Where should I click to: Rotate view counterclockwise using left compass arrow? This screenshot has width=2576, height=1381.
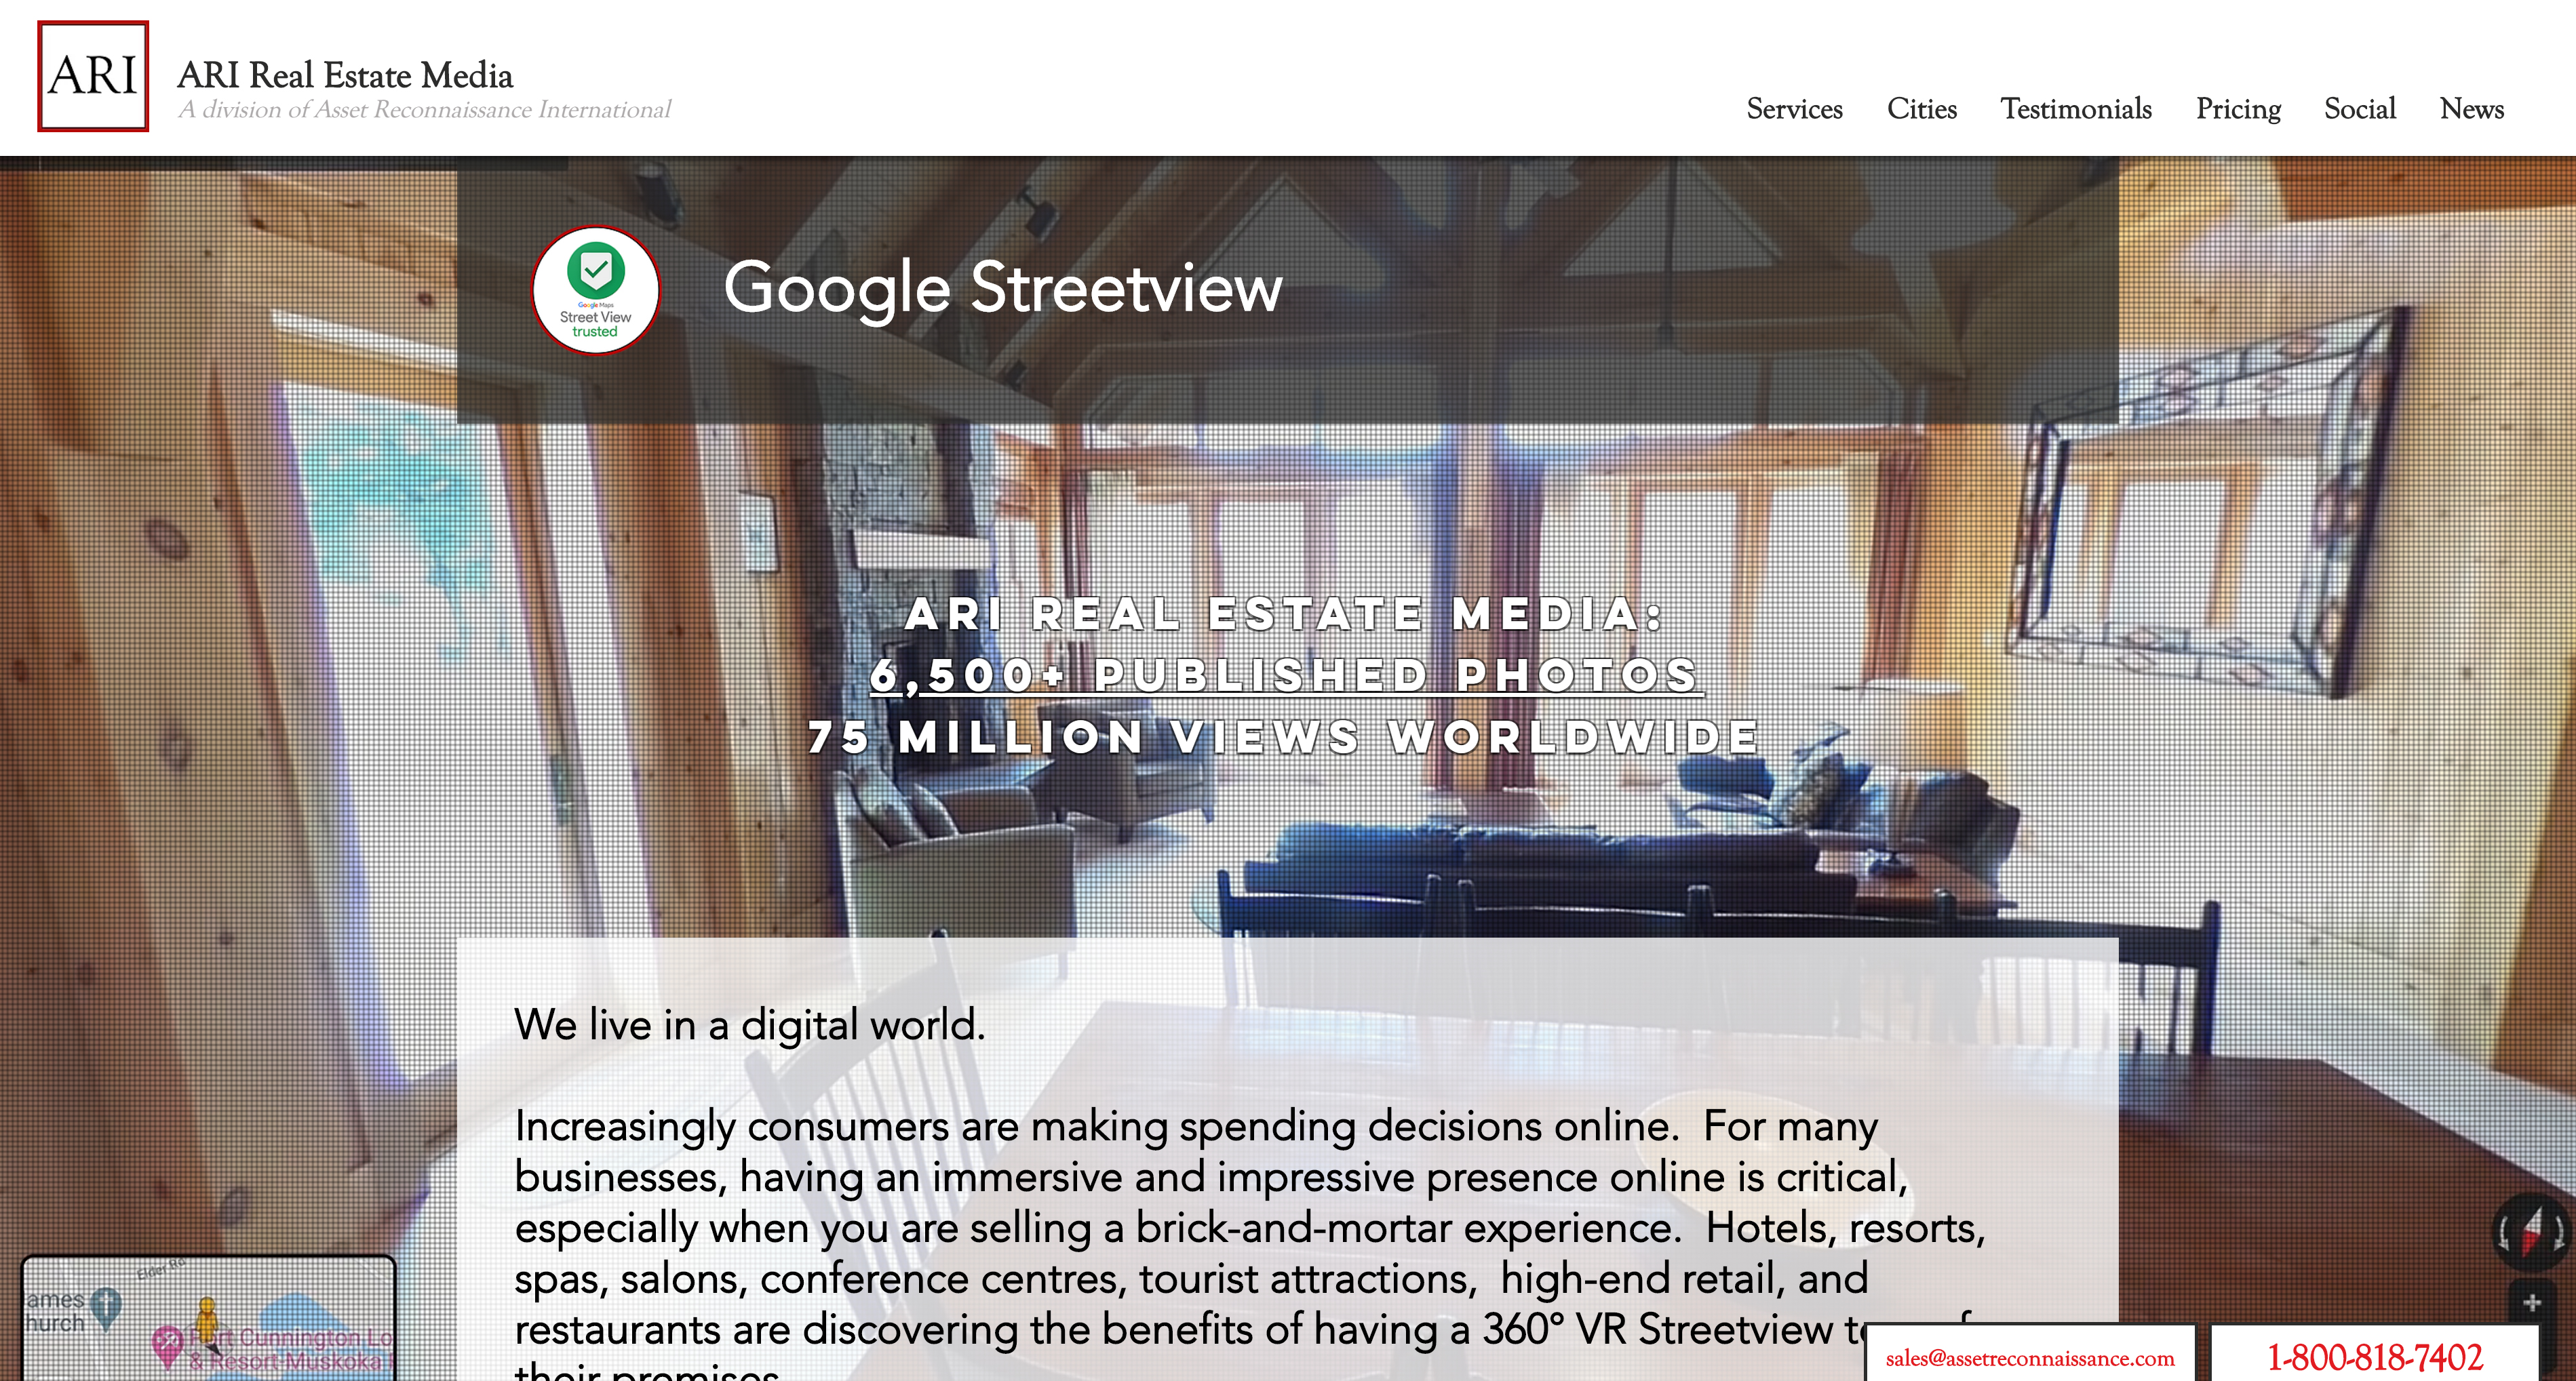coord(2505,1233)
